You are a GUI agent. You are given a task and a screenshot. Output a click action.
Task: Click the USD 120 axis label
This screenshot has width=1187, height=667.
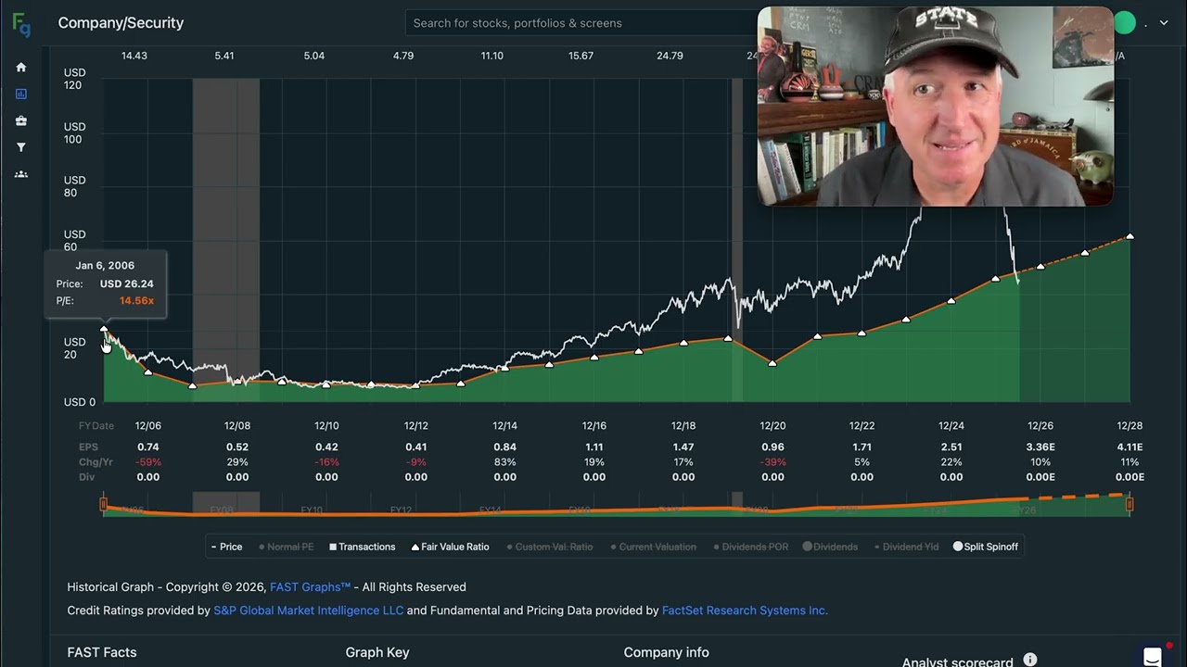click(x=73, y=79)
